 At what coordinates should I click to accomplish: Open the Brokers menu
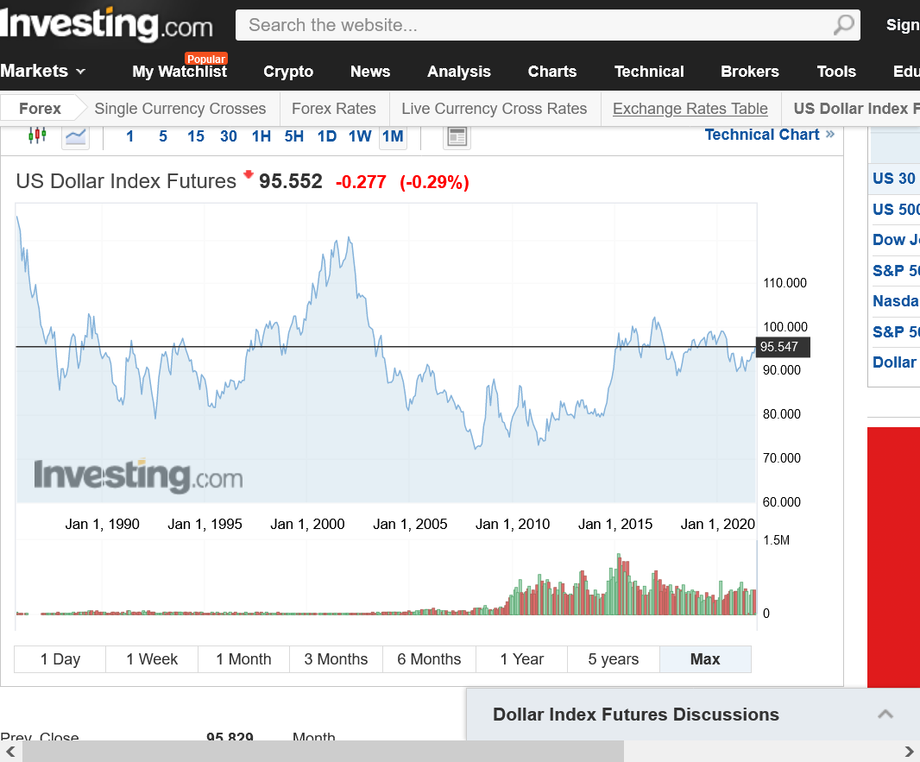[x=750, y=72]
